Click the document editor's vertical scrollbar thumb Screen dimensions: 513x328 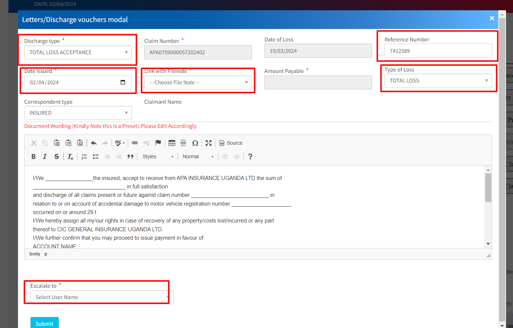[x=488, y=188]
